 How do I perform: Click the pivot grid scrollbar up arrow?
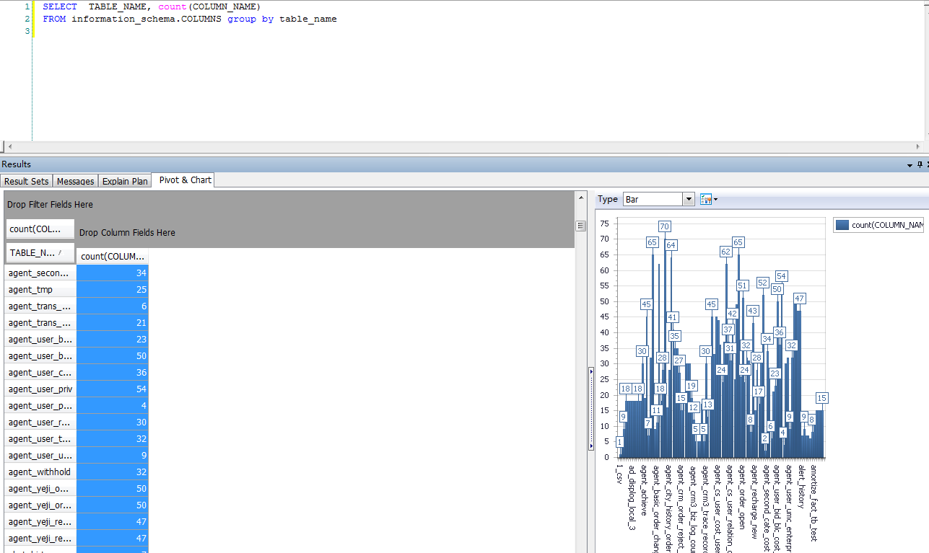coord(580,197)
